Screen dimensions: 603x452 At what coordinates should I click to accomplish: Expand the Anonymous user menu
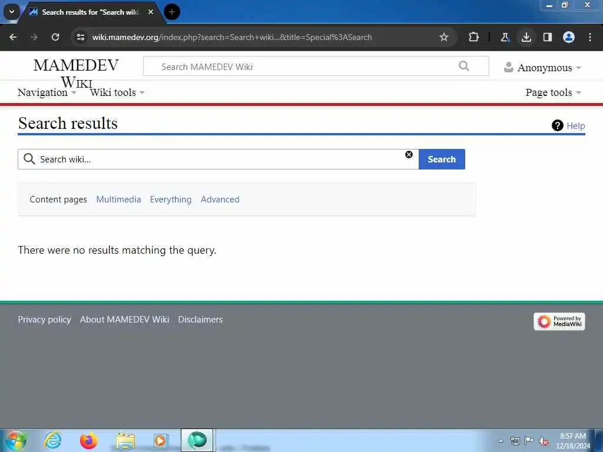(x=542, y=68)
